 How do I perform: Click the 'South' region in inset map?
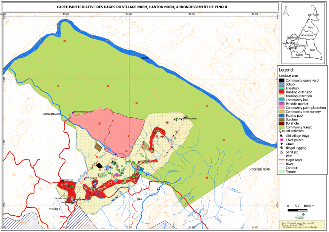pos(299,55)
